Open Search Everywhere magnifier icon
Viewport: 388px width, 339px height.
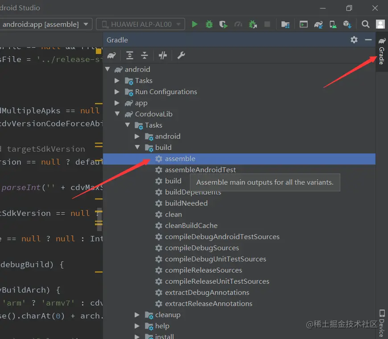(366, 24)
